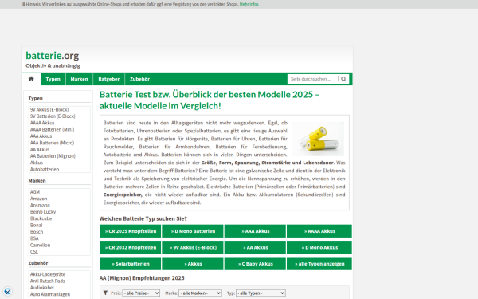Open the Zubehör menu
Viewport: 478px width, 299px height.
[140, 79]
